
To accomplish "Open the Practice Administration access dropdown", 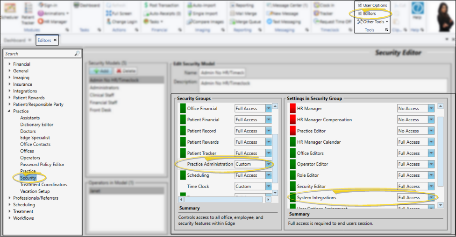I will pos(268,164).
